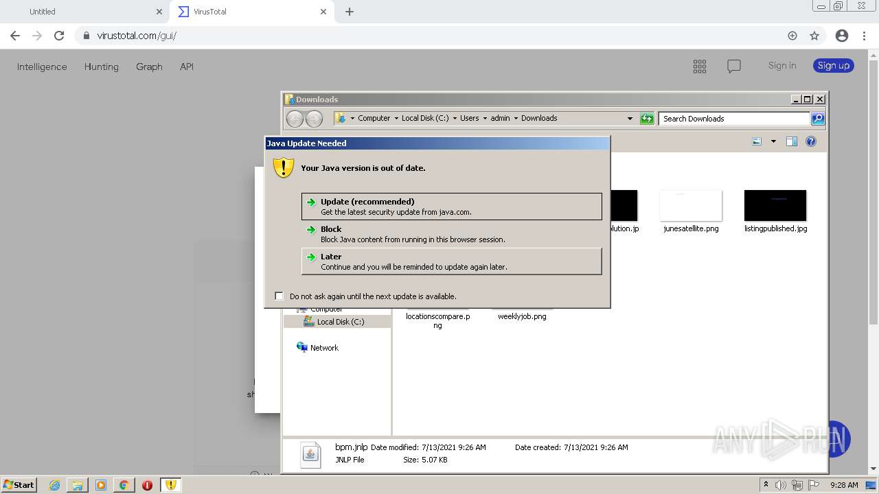Expand Users breadcrumb arrow
The image size is (879, 494).
click(484, 118)
